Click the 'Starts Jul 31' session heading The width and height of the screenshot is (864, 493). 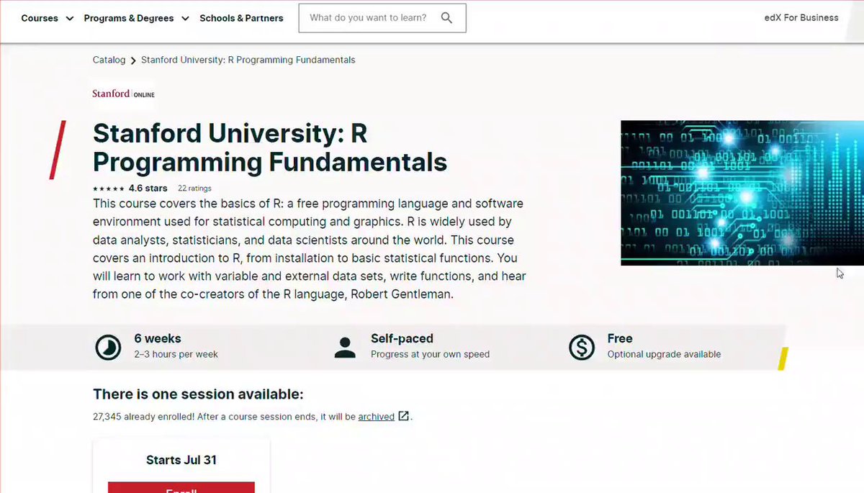(181, 460)
